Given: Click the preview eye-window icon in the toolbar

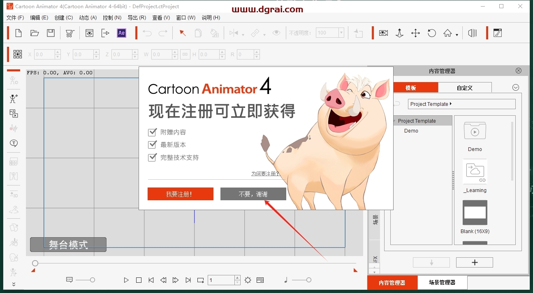Looking at the screenshot, I should point(89,33).
